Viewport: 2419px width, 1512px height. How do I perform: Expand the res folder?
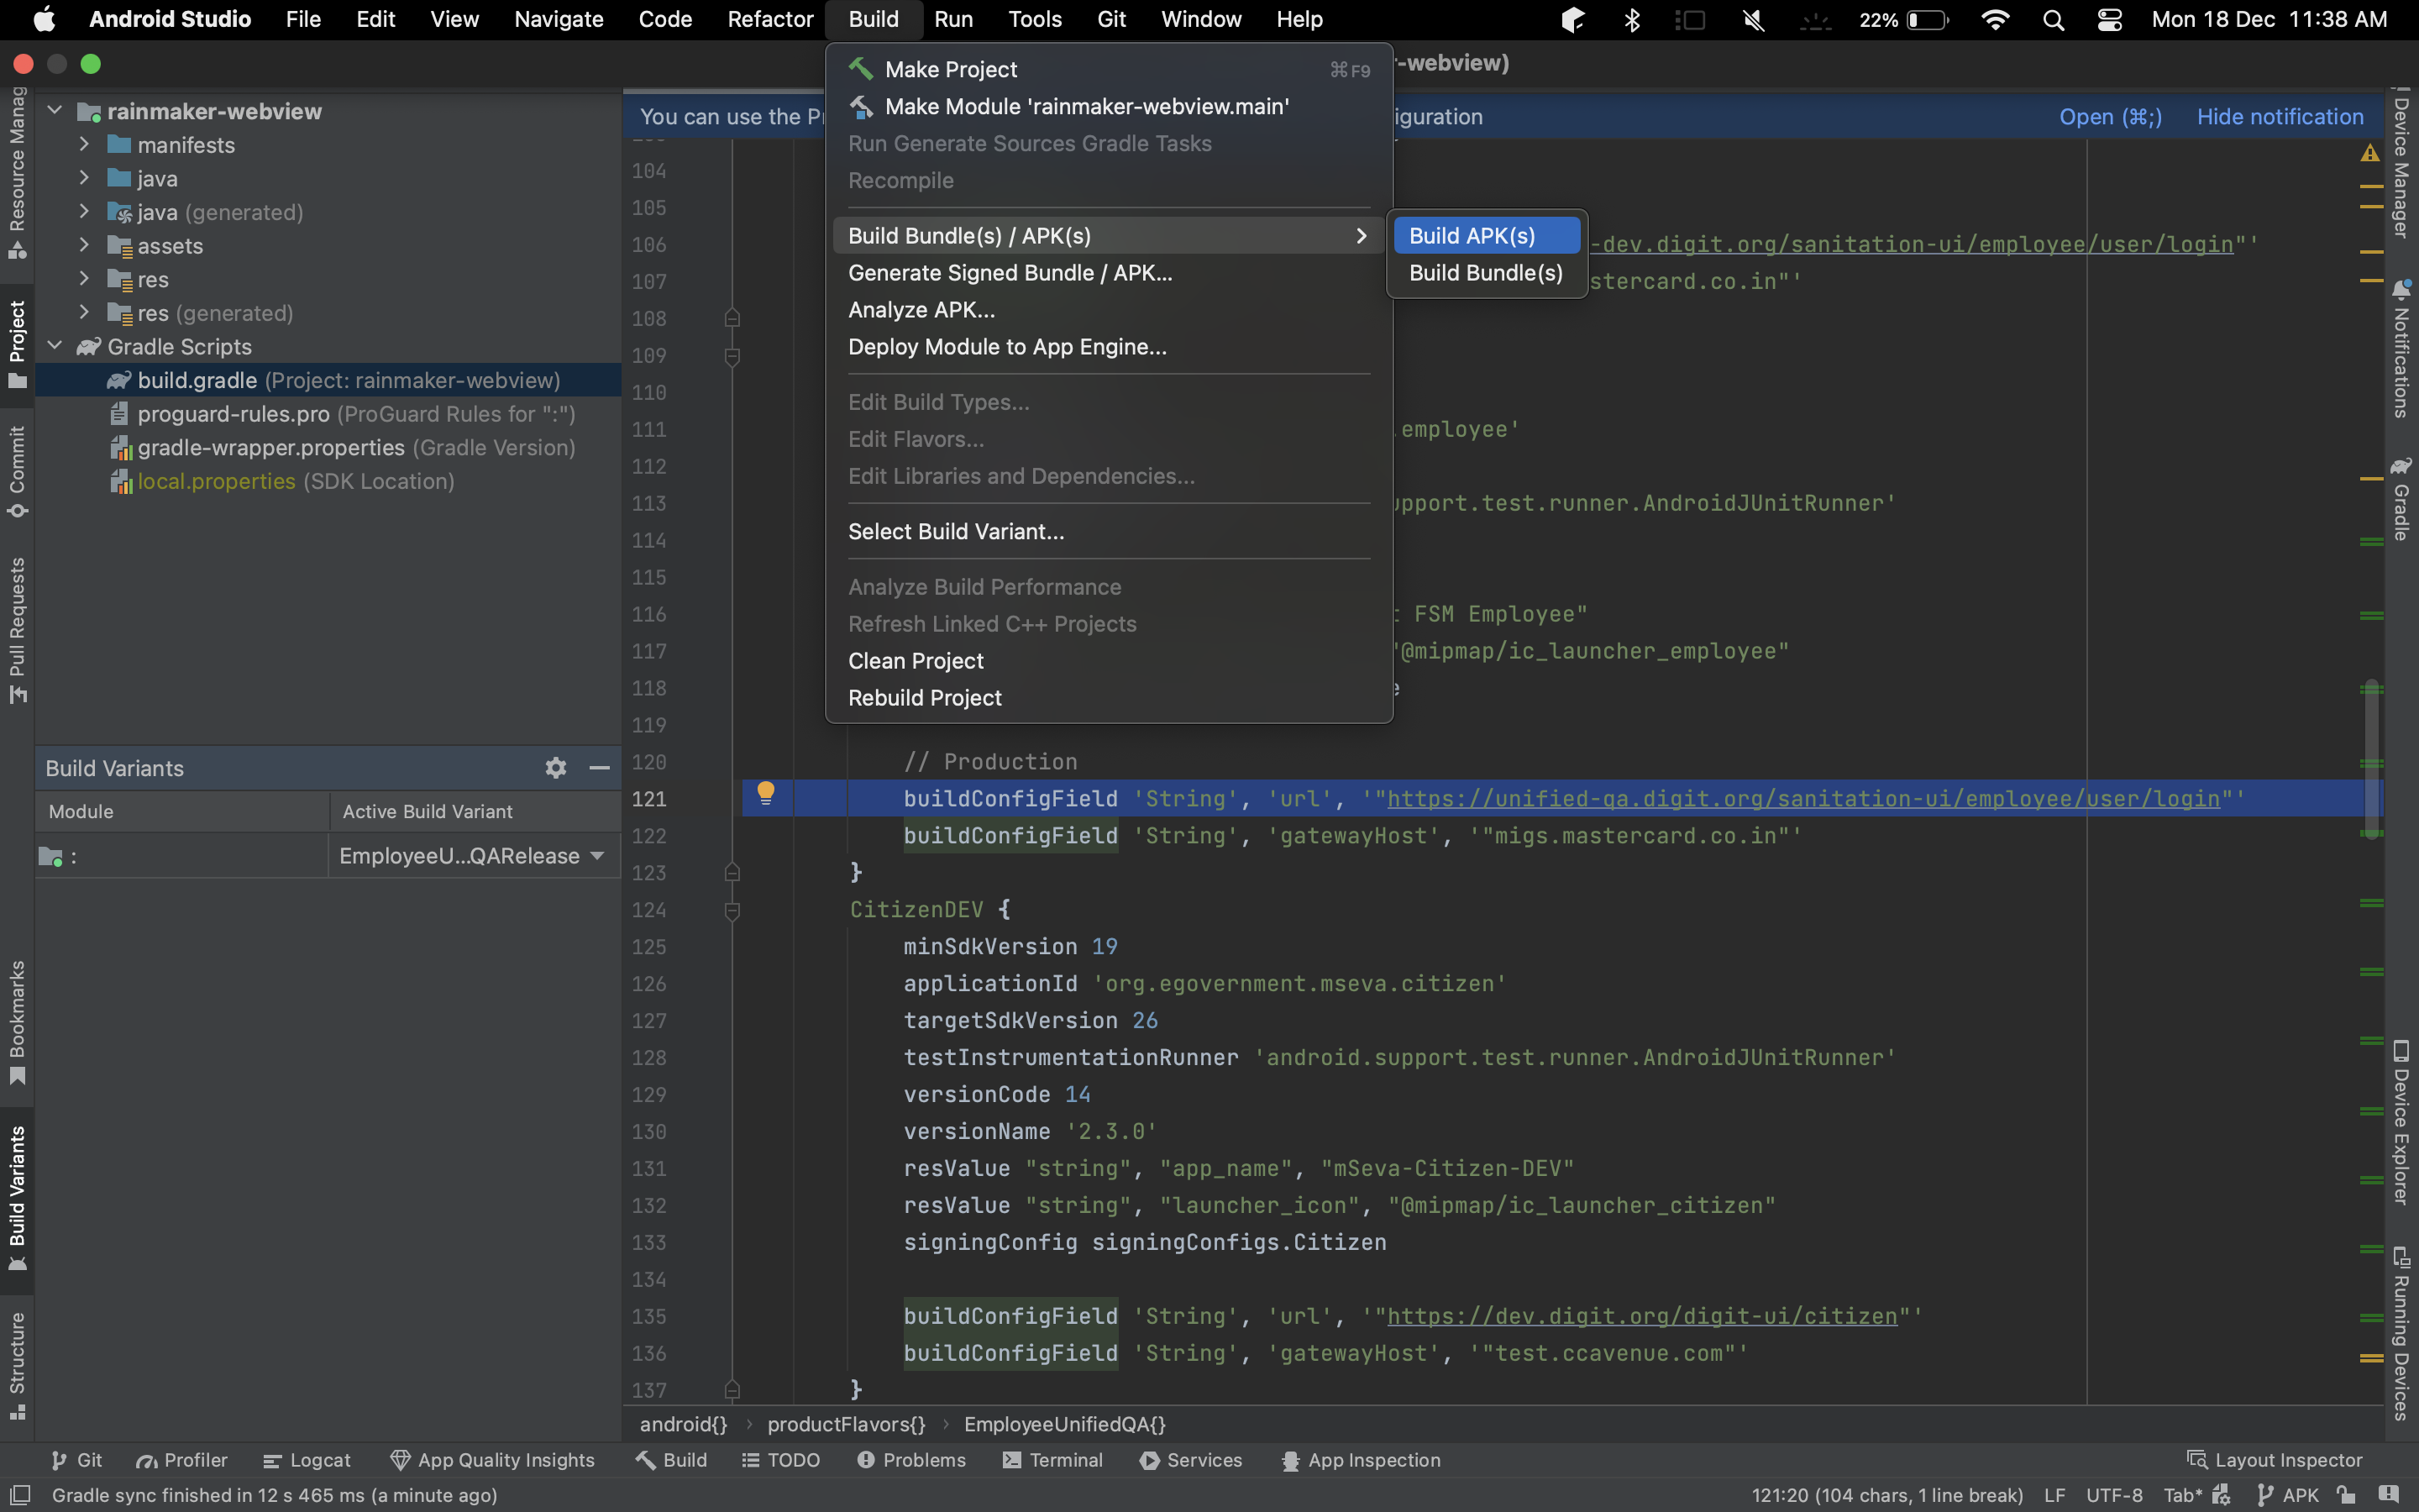[85, 279]
